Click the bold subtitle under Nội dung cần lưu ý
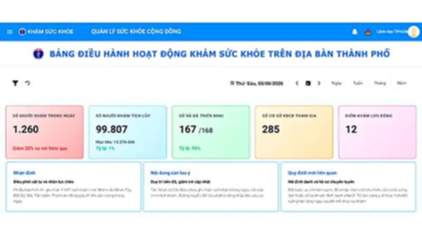The image size is (422, 237). click(180, 182)
